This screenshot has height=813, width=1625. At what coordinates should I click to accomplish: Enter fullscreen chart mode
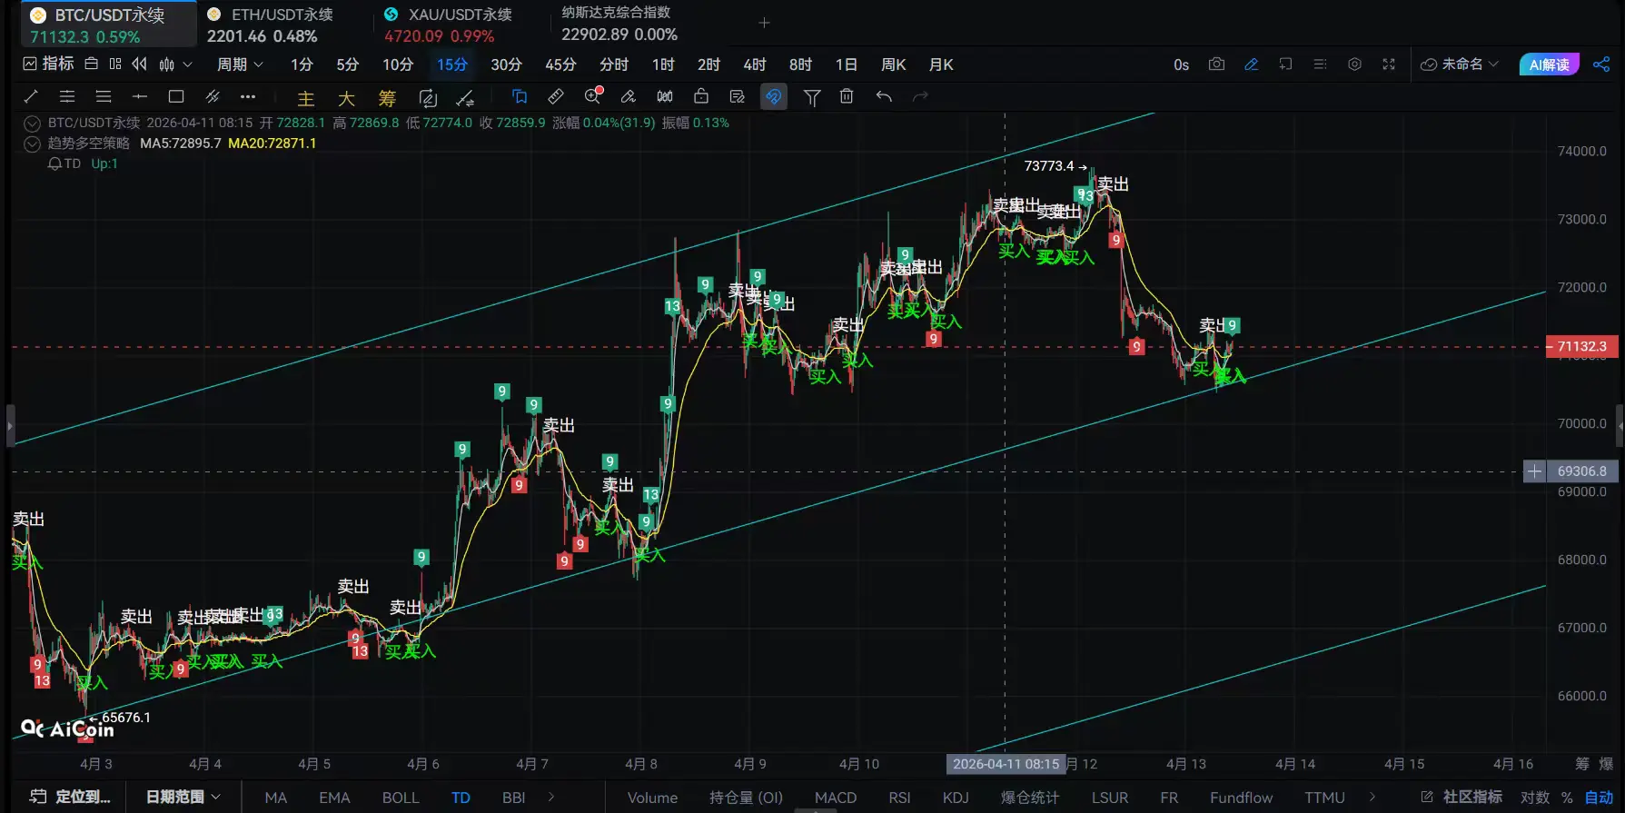pos(1389,64)
